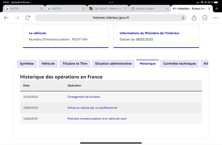222x145 pixels.
Task: Show the open tabs overview (5)
Action: 205,18
